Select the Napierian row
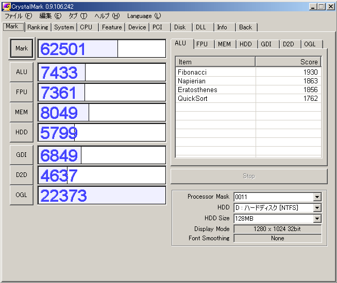This screenshot has height=283, width=337. click(248, 81)
